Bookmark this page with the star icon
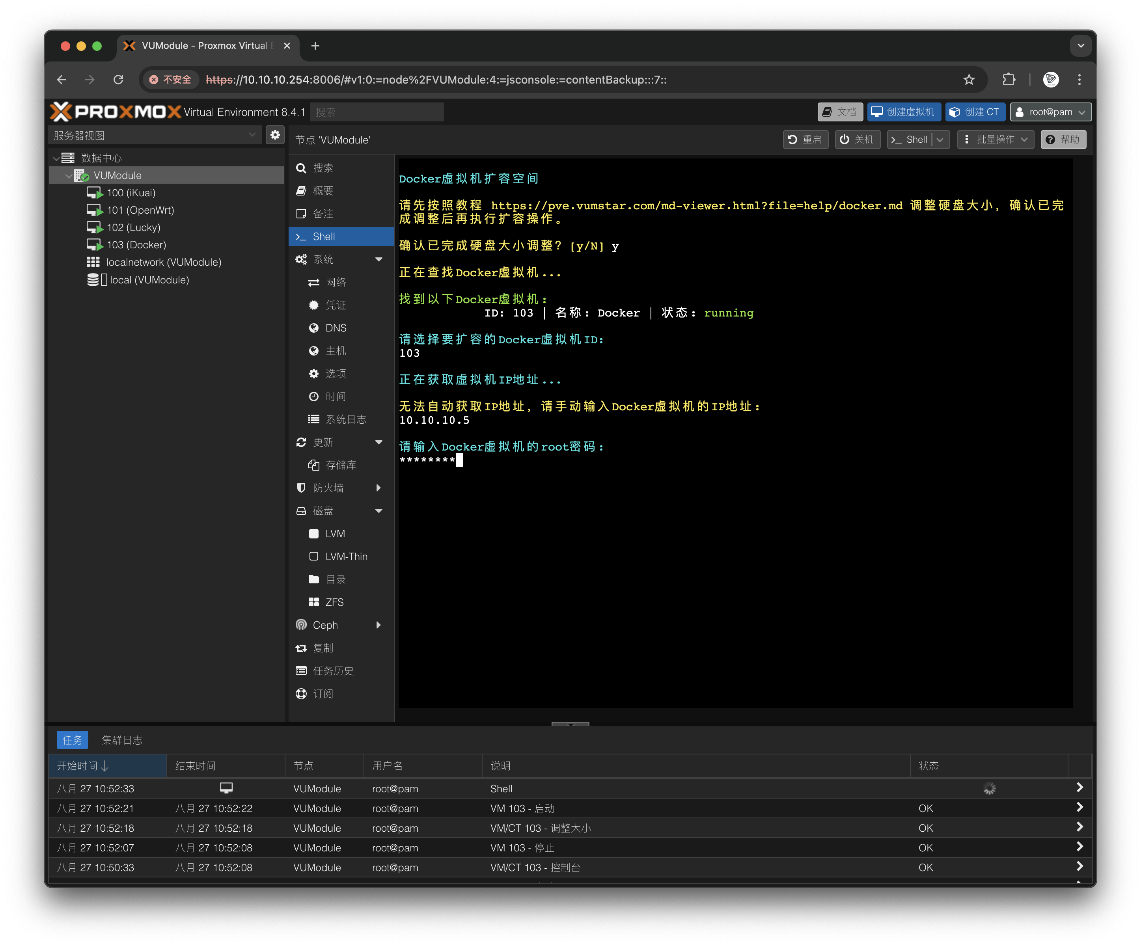Viewport: 1141px width, 946px height. coord(969,80)
